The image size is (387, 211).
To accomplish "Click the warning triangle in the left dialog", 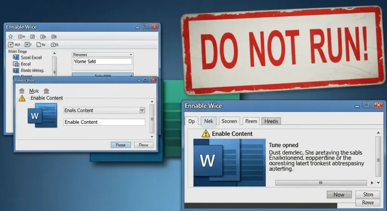I will coord(22,98).
